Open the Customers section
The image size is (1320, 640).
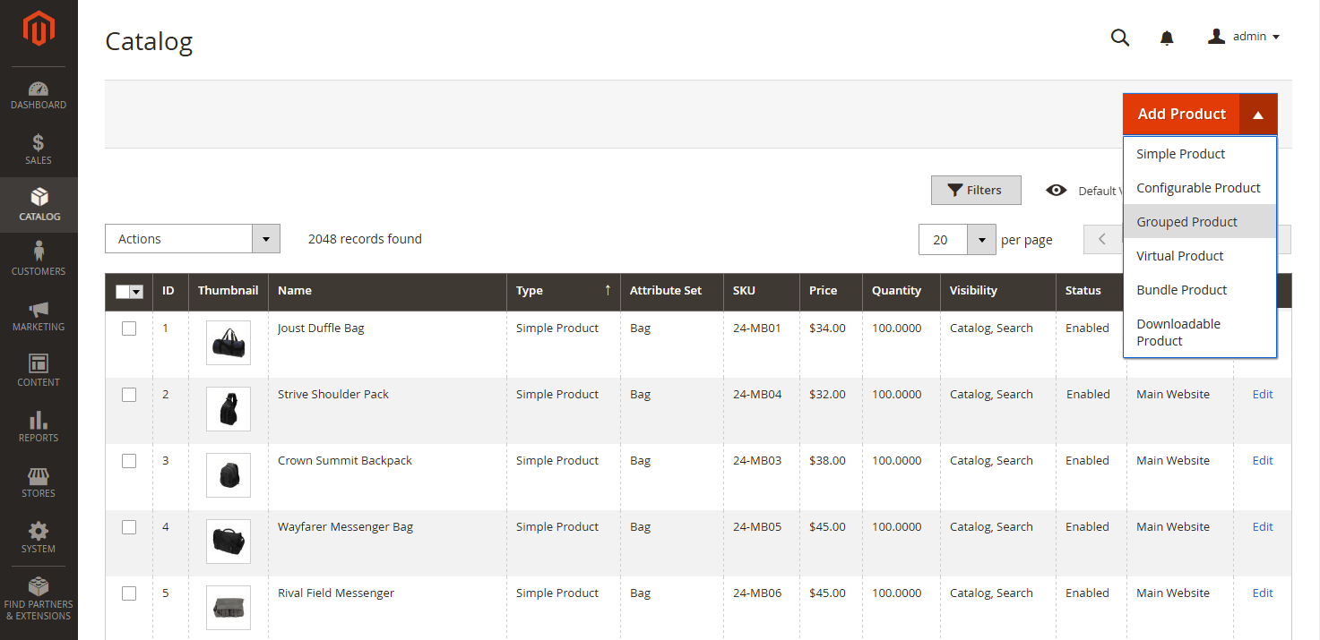pos(39,260)
